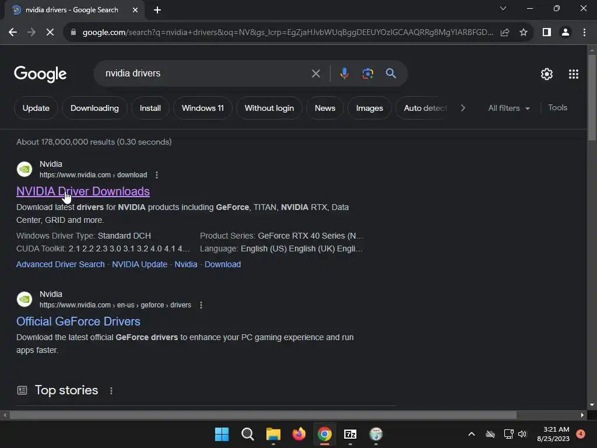
Task: Open the NVIDIA Update sitelink
Action: (x=139, y=264)
